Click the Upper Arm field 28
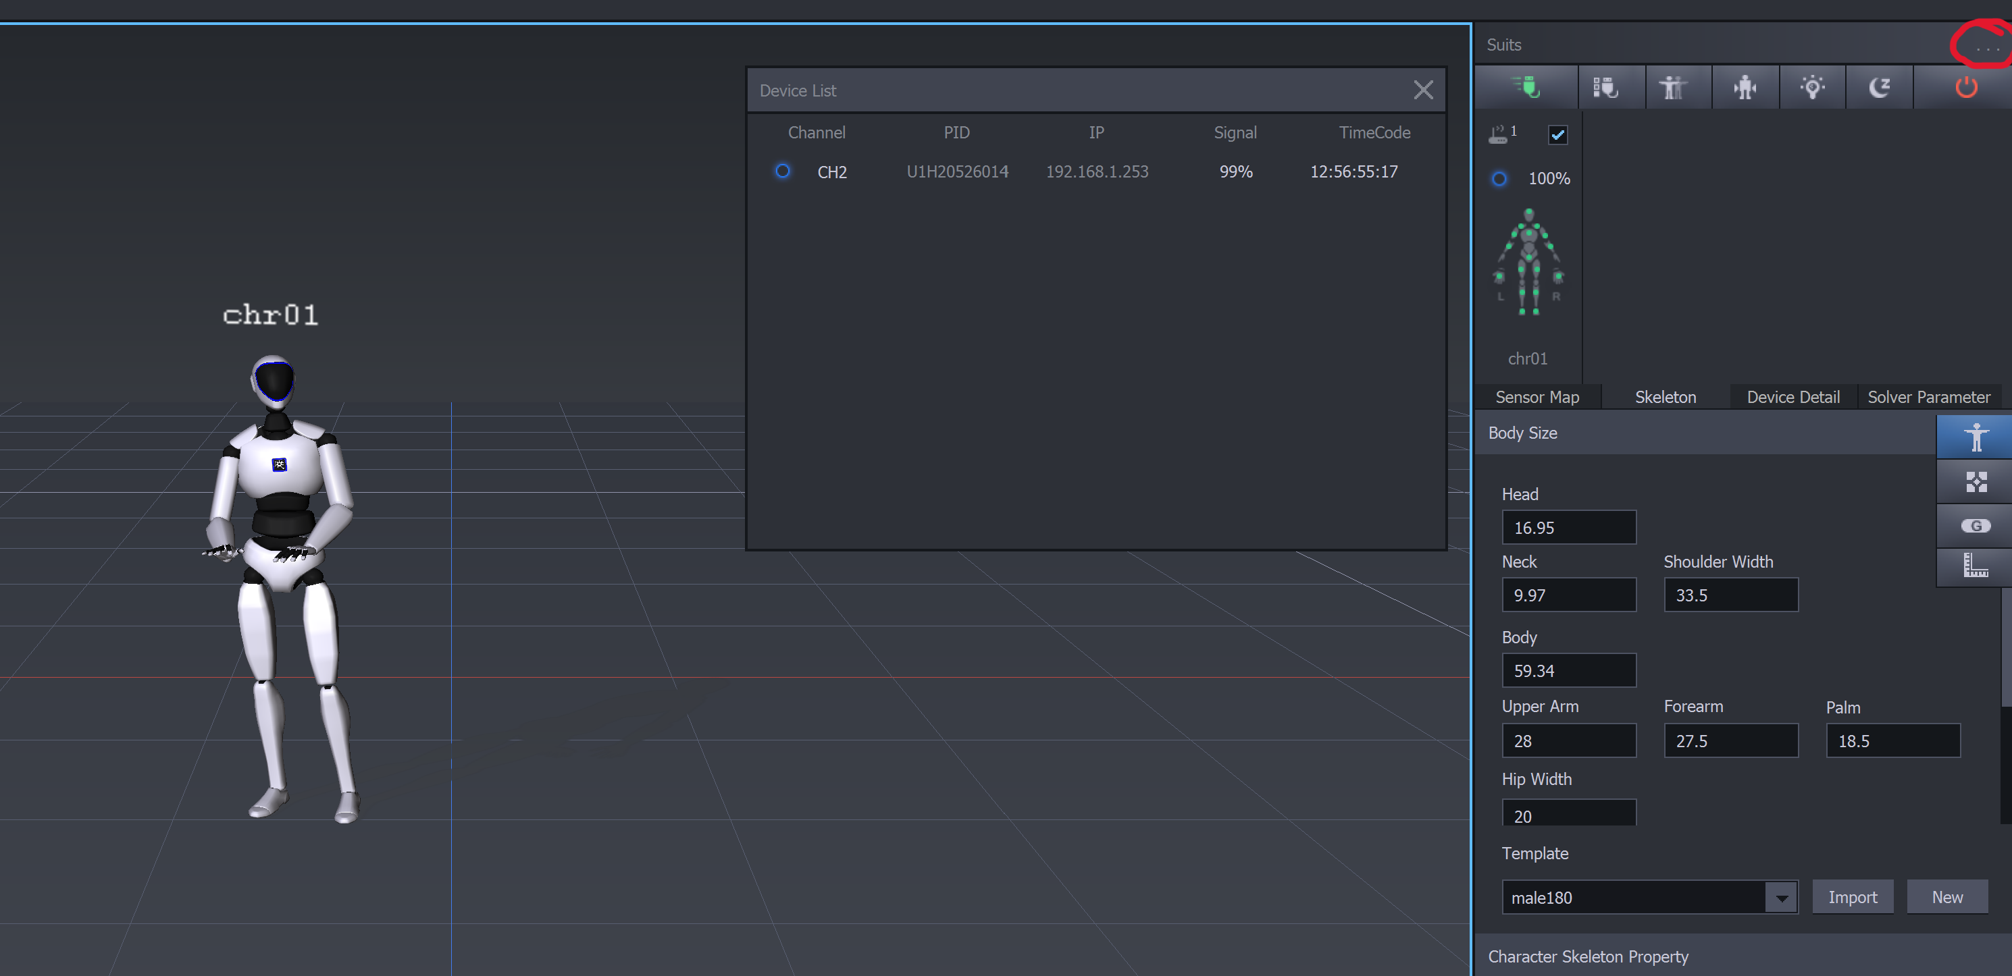 point(1568,740)
